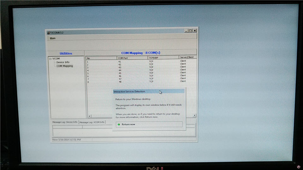Screen dimensions: 303x170
Task: Click the green arrow beside Return now
Action: coord(119,124)
